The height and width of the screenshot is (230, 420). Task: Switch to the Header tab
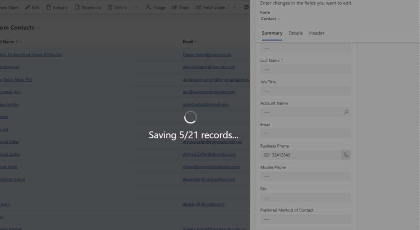click(317, 33)
